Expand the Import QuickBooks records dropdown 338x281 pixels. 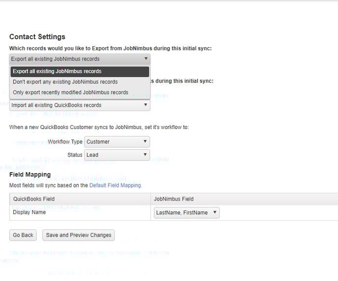pyautogui.click(x=80, y=105)
